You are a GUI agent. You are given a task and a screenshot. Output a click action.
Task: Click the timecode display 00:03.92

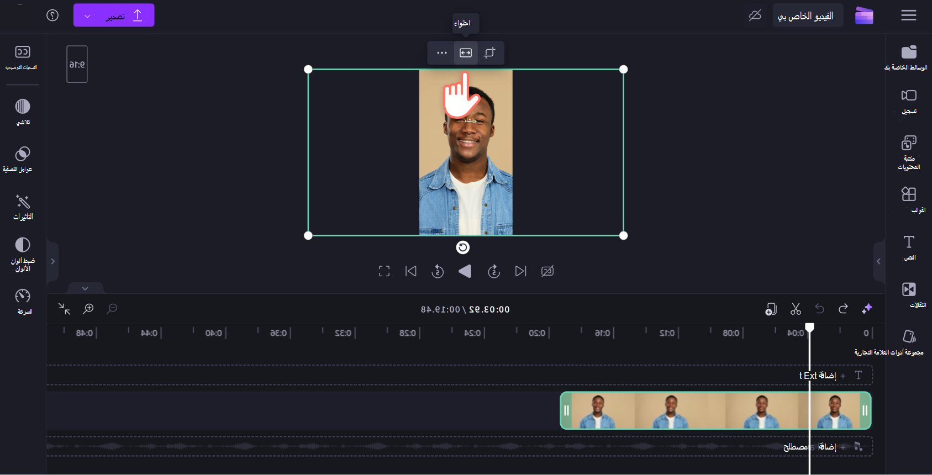[x=489, y=310]
